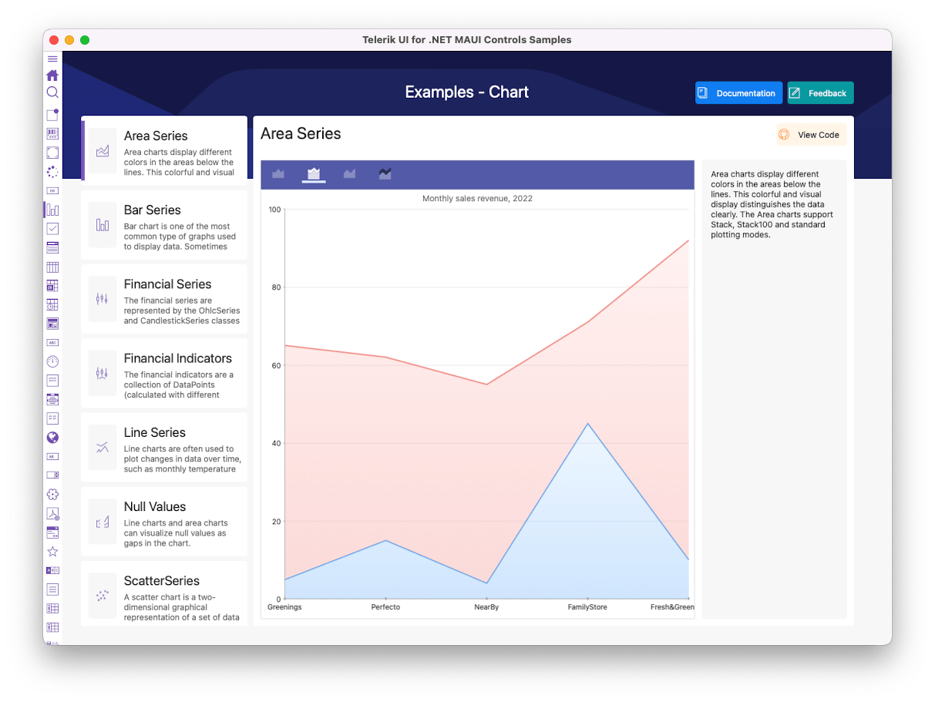Choose ScatterSeries from the example list
Screen dimensions: 935x702
[164, 596]
